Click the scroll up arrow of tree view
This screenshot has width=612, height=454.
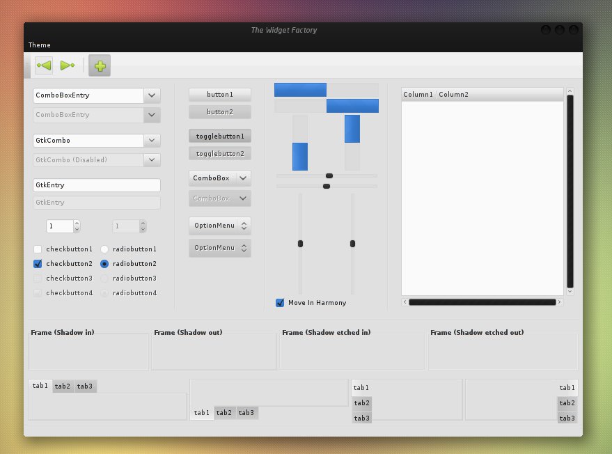point(570,91)
